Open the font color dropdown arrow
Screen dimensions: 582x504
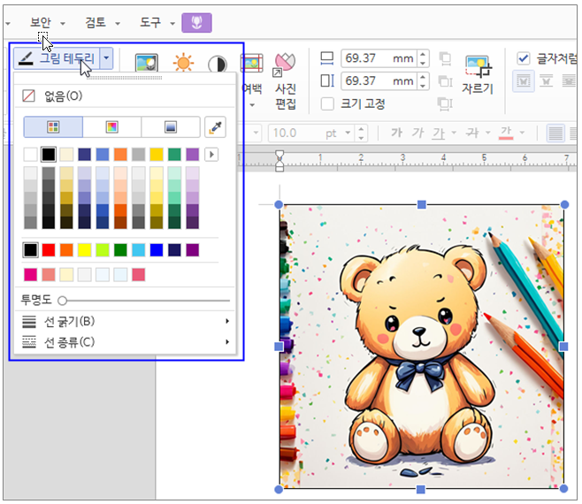click(x=522, y=133)
